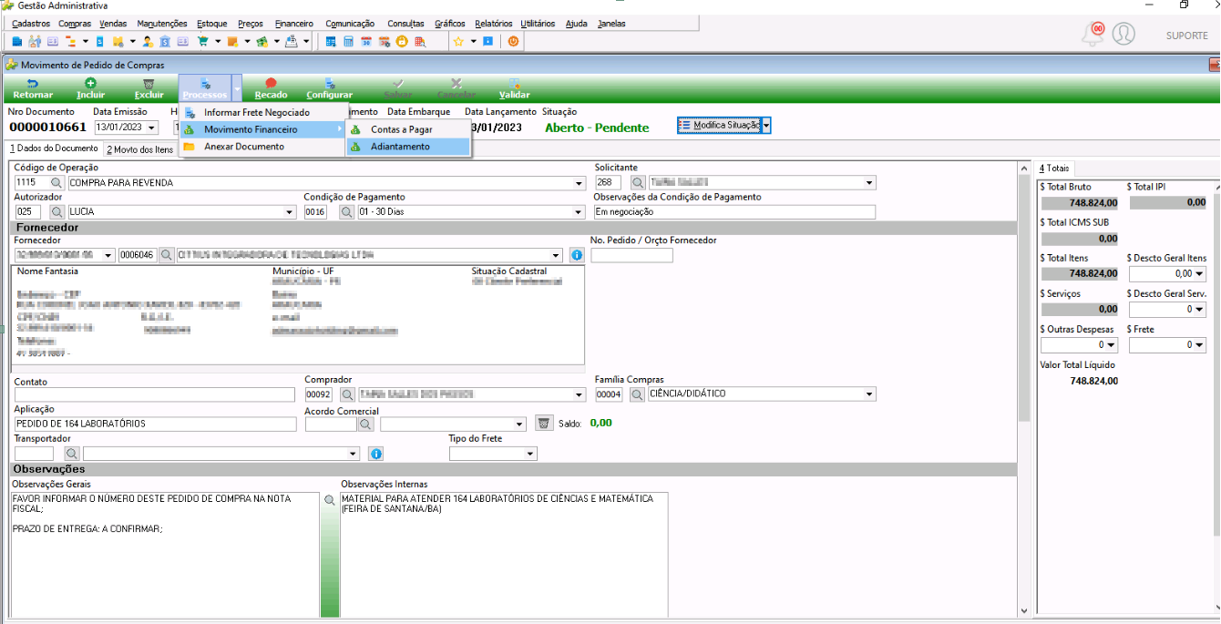Open lookup for Código de Operação
The width and height of the screenshot is (1221, 624).
point(56,183)
